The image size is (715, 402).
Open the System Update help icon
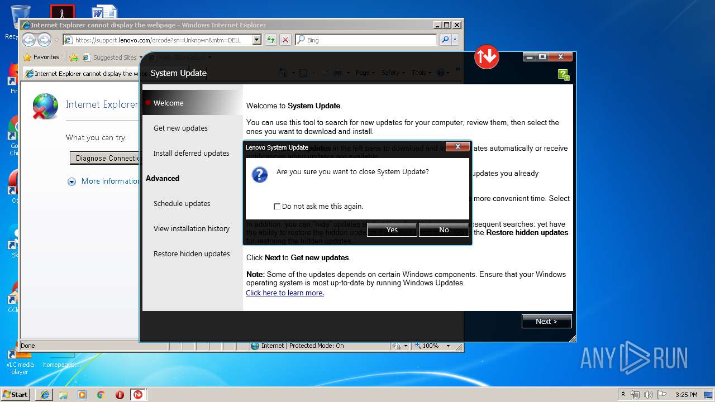(564, 75)
